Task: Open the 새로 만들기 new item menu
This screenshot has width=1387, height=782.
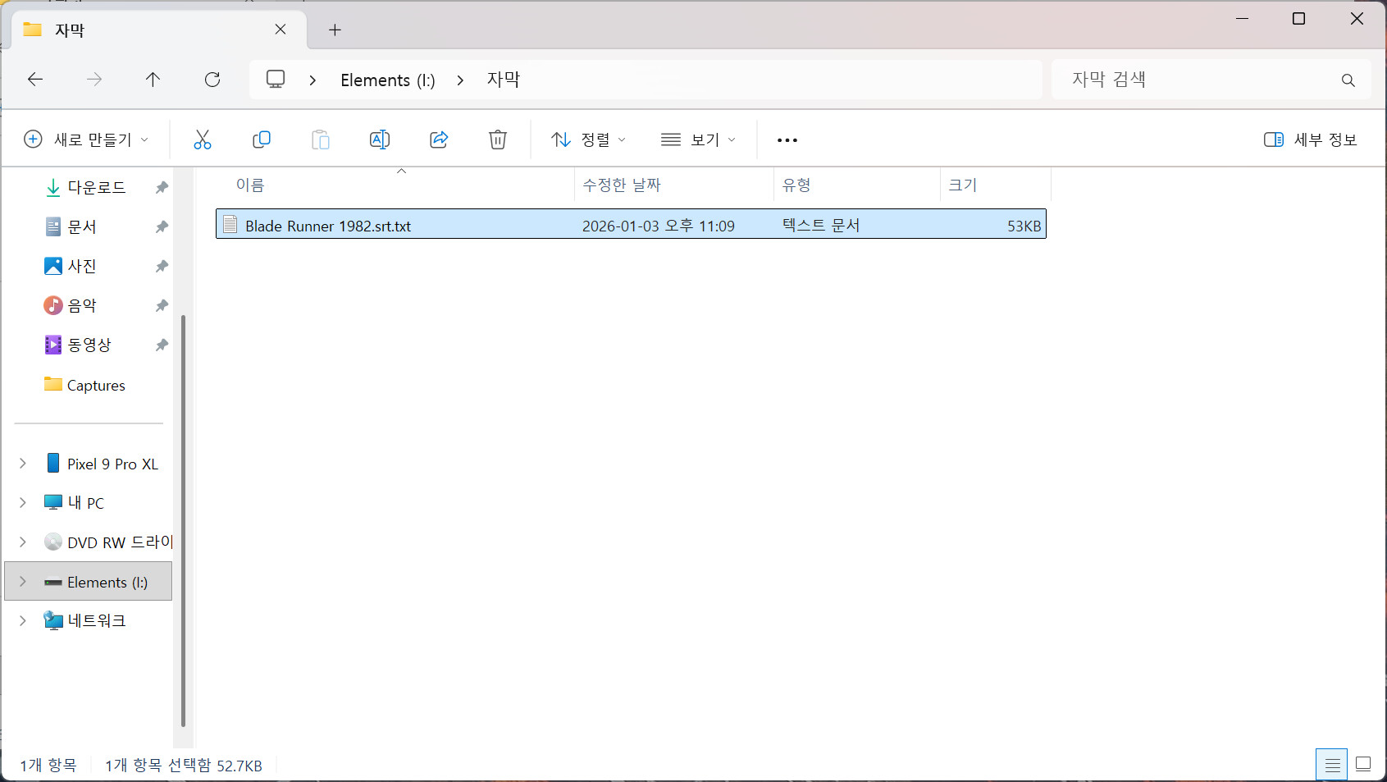Action: tap(86, 139)
